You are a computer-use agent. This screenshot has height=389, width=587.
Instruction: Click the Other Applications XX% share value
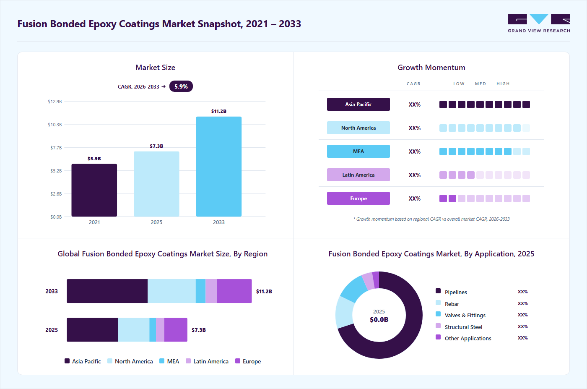pos(523,338)
